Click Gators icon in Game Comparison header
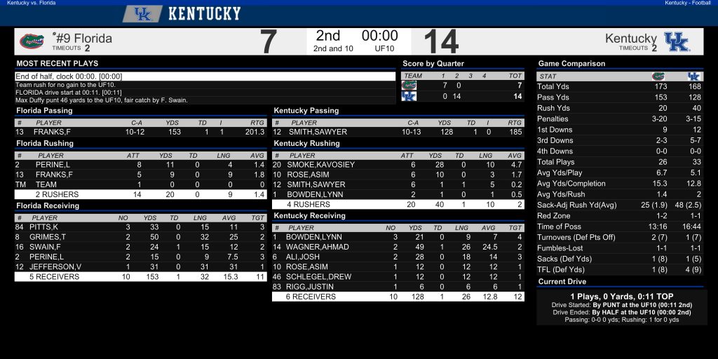 coord(658,76)
